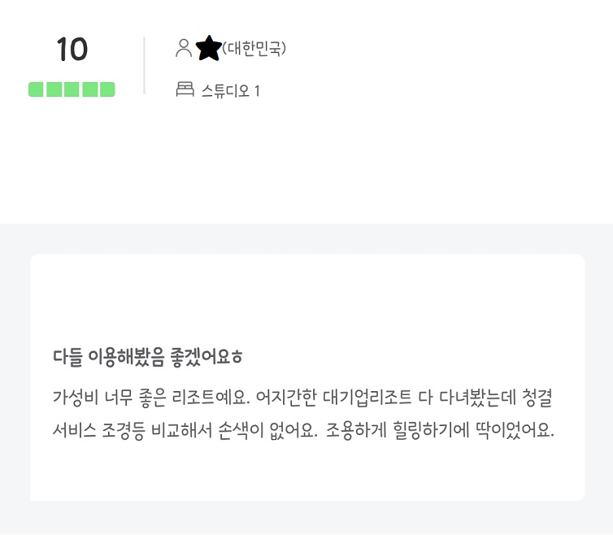Click the ending phrase 딱이었어요 in the review
The image size is (613, 535).
[x=514, y=430]
